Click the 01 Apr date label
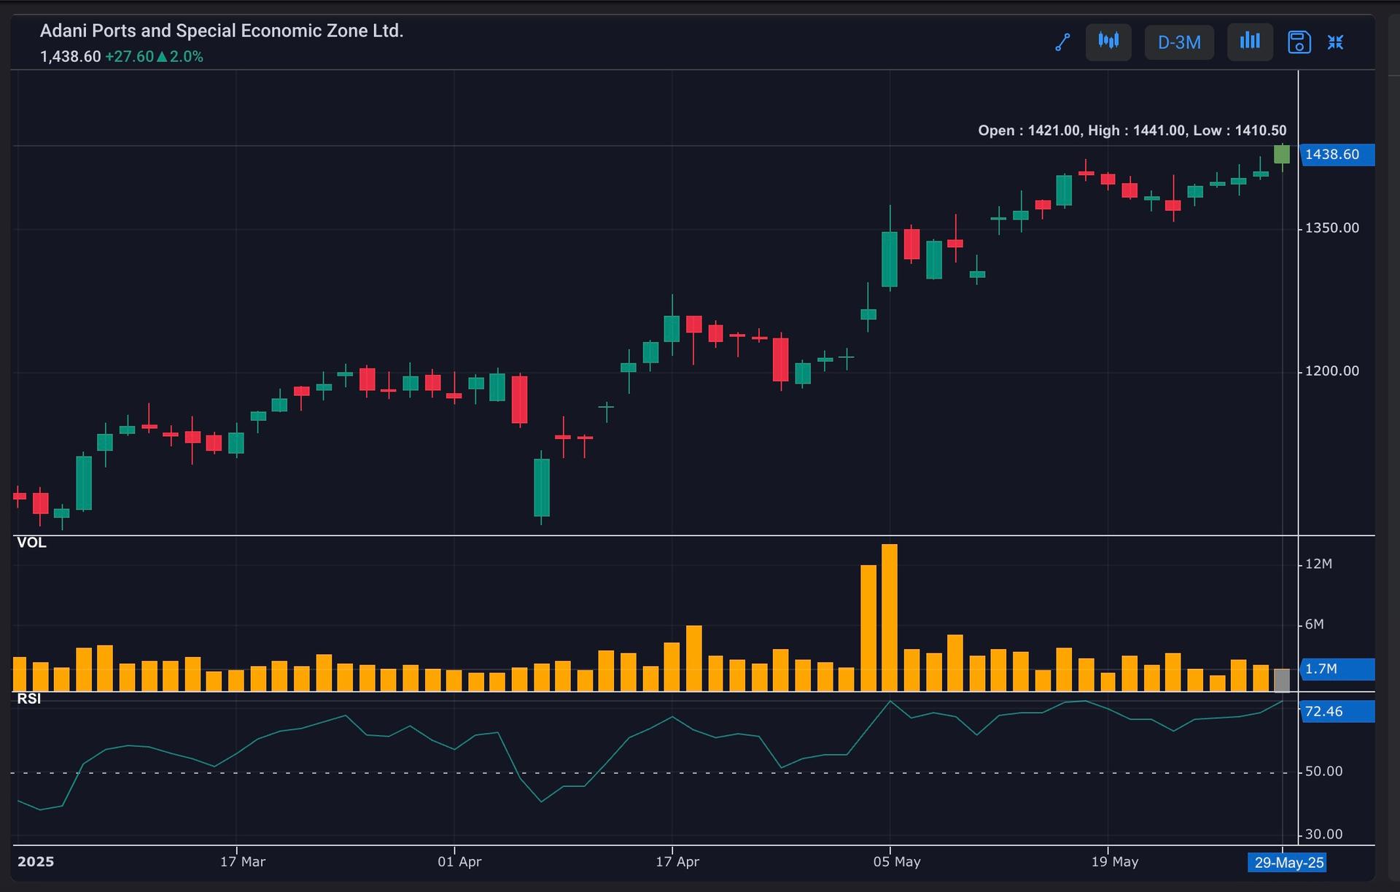This screenshot has width=1400, height=892. [459, 862]
